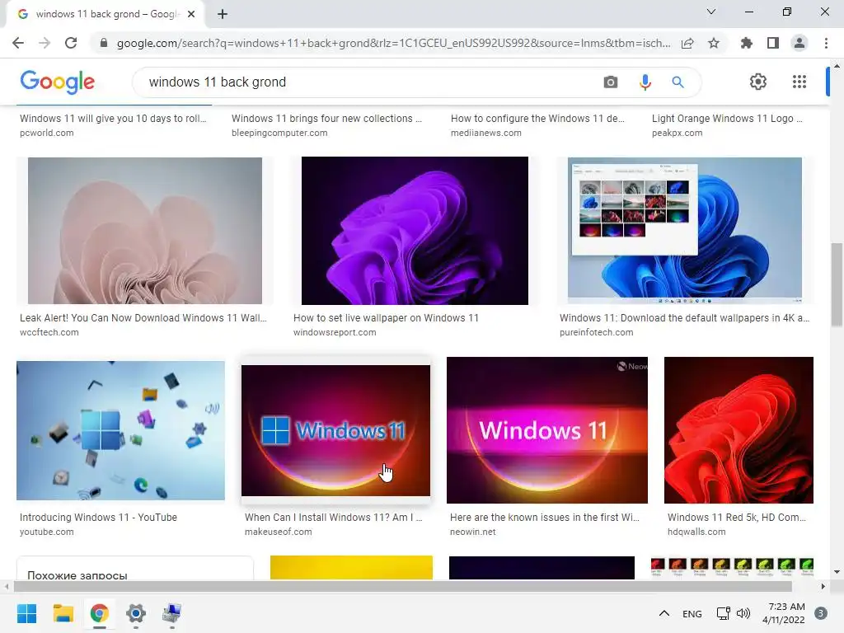Close the windows 11 back grond tab
The width and height of the screenshot is (844, 633).
pos(191,14)
